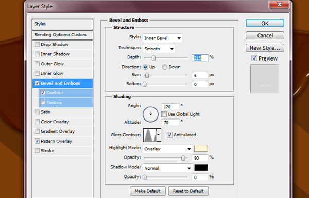Enable the Inner Glow checkbox
Viewport: 309px width, 198px height.
click(37, 73)
